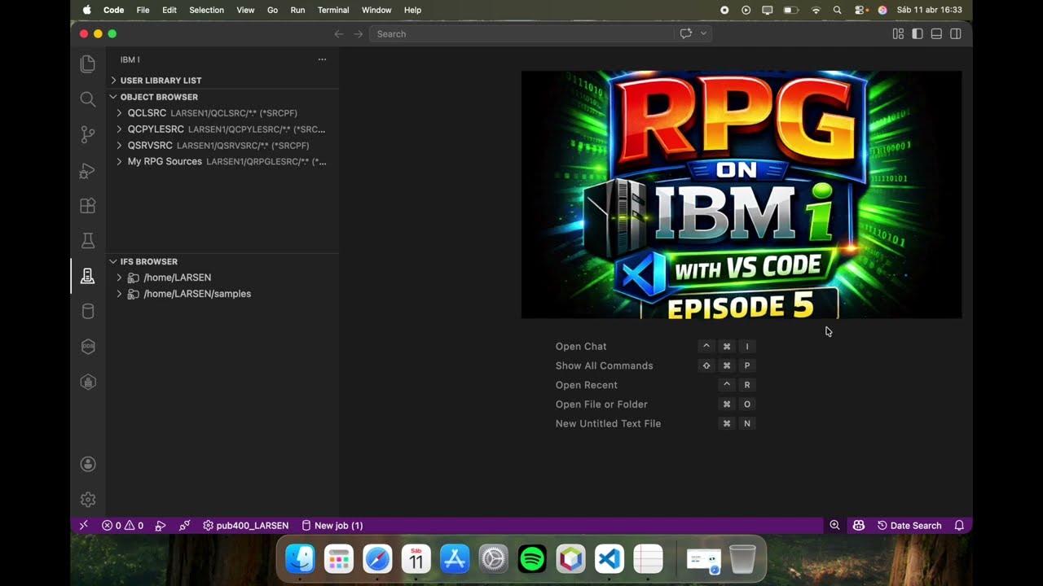
Task: Open the Source Control view
Action: [88, 135]
